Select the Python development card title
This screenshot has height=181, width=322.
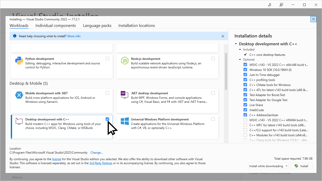point(40,59)
